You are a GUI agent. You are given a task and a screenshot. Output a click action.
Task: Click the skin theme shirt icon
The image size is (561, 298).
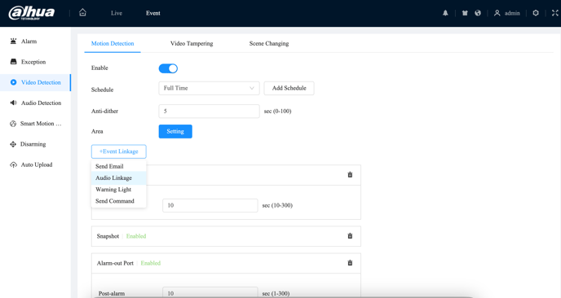pyautogui.click(x=465, y=13)
